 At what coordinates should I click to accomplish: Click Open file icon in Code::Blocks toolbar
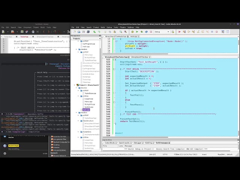(x=79, y=31)
